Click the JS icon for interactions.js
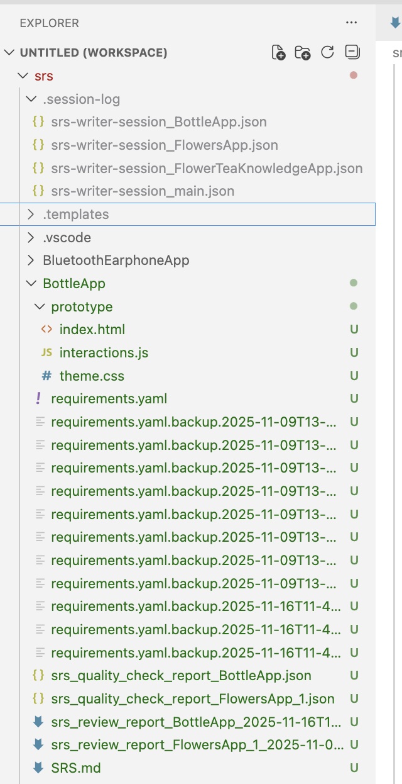 click(x=46, y=353)
